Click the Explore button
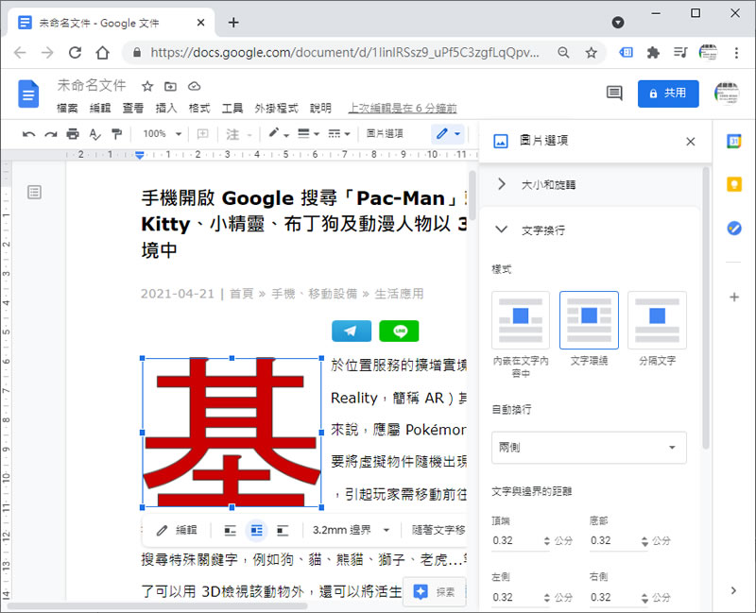This screenshot has width=756, height=613. click(x=434, y=591)
